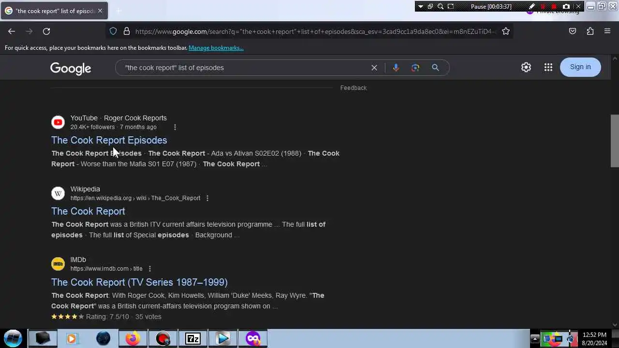
Task: Go back to the previous page
Action: (12, 31)
